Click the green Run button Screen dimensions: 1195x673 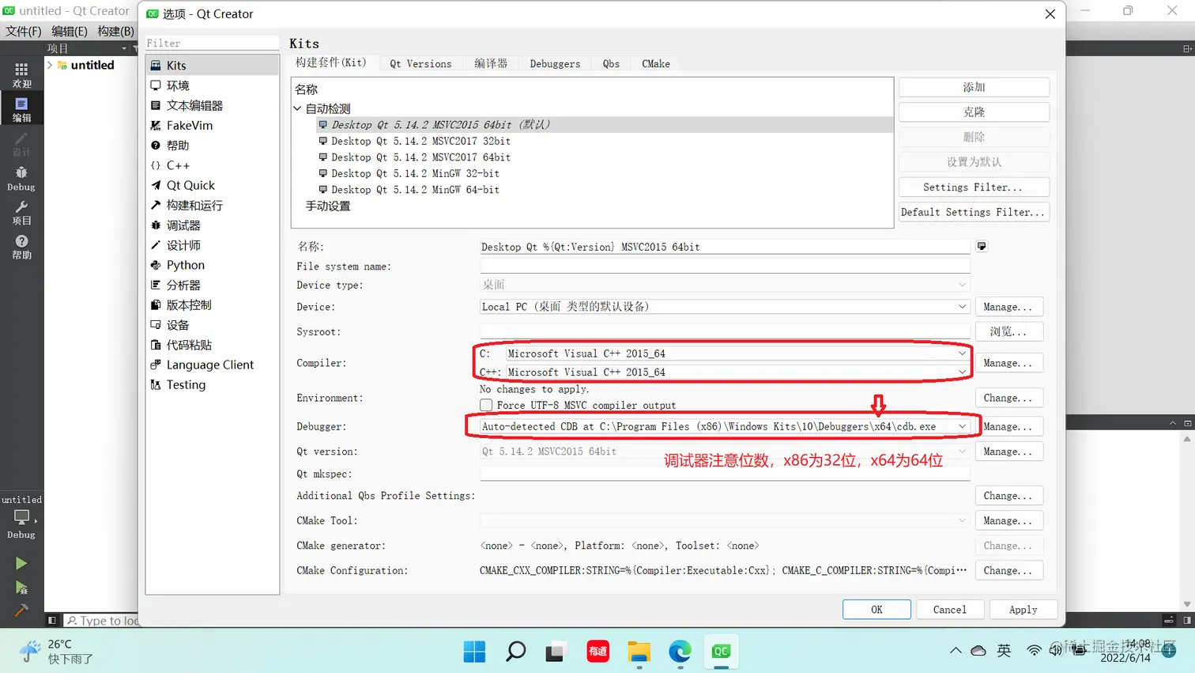coord(21,563)
